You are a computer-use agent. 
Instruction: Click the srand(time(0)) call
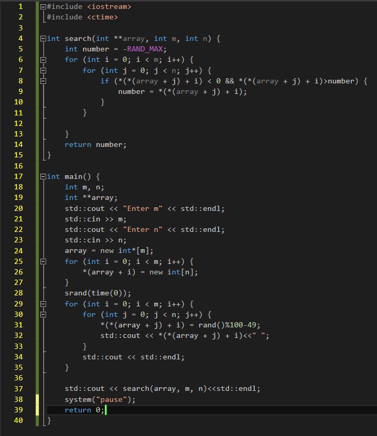coord(98,293)
